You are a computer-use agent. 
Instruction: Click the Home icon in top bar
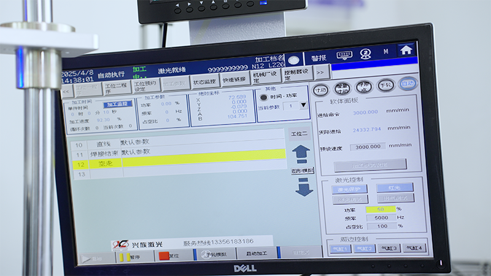pos(406,51)
